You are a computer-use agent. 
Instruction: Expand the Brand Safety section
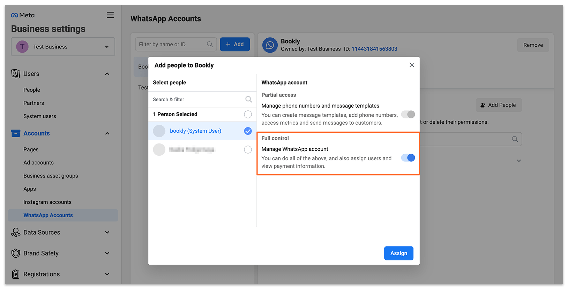click(x=107, y=253)
